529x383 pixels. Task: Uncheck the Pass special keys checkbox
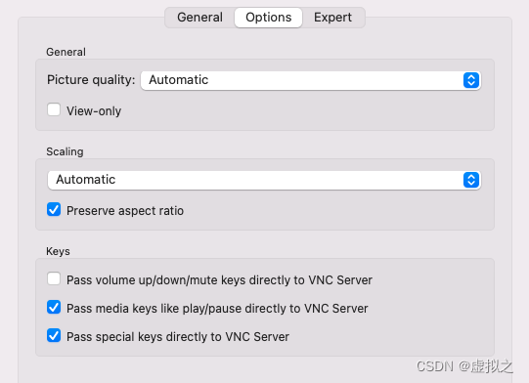coord(54,335)
